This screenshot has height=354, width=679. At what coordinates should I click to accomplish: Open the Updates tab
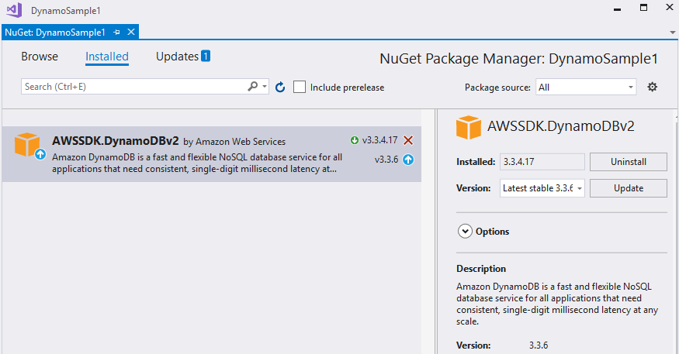pos(177,57)
